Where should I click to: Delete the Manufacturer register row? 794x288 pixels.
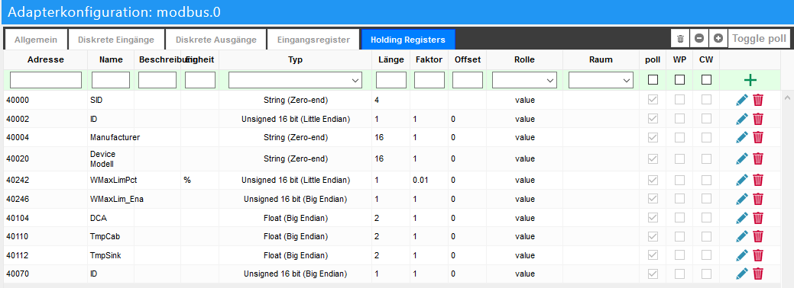[x=758, y=137]
